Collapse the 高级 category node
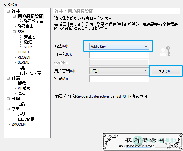The height and width of the screenshot is (151, 183). [x=8, y=109]
